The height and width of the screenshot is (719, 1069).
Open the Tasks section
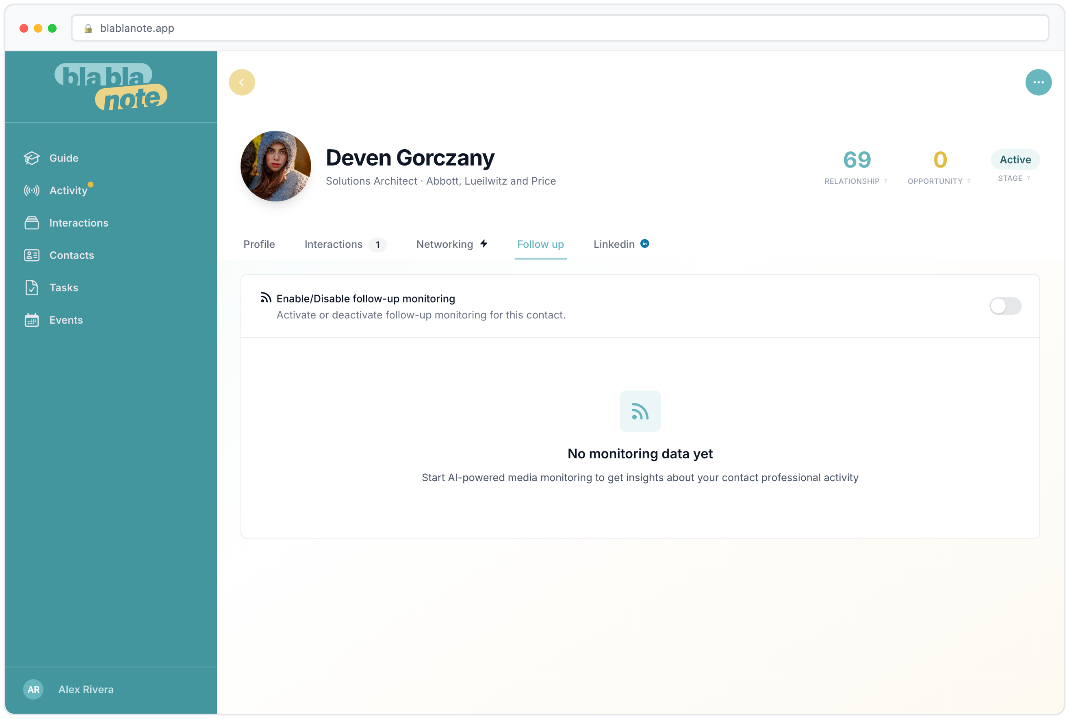point(63,287)
